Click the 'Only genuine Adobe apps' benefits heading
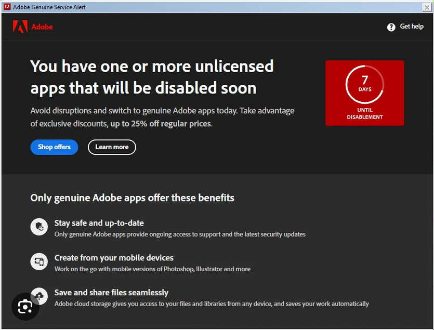 coord(132,197)
